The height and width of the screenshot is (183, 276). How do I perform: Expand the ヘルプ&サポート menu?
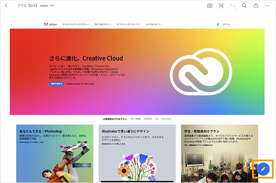tap(154, 24)
